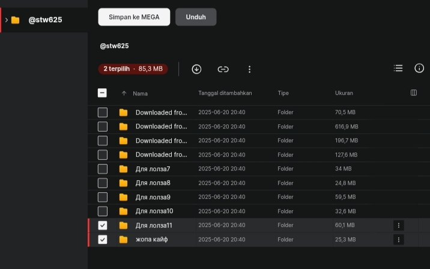Open the жопа кайф folder name
The height and width of the screenshot is (269, 430).
click(152, 240)
